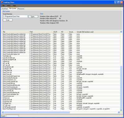Select the QTJNative.dll row
Image resolution: width=124 pixels, height=118 pixels.
coord(61,69)
